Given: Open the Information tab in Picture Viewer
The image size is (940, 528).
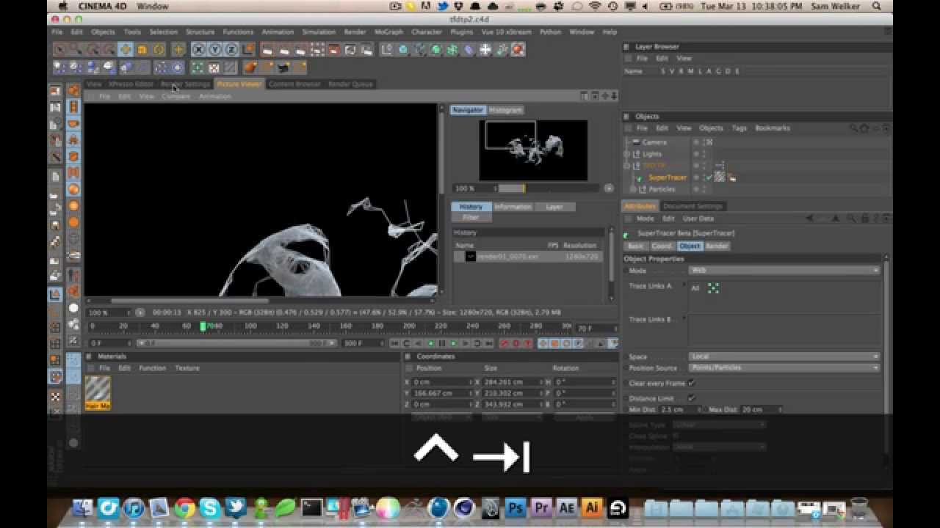Looking at the screenshot, I should point(513,207).
